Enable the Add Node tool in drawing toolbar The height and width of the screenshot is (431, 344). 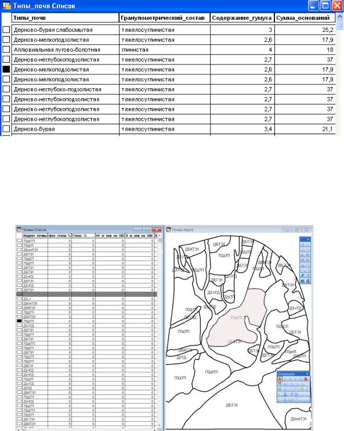(x=308, y=270)
